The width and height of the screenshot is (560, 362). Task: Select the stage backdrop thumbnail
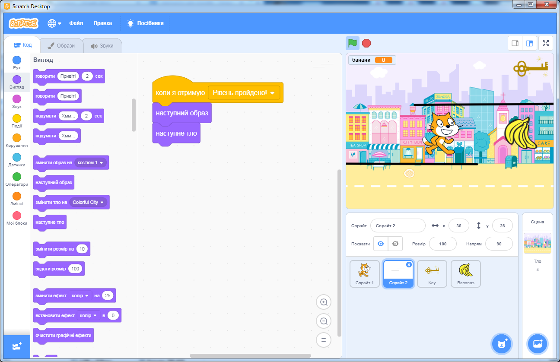pyautogui.click(x=538, y=243)
